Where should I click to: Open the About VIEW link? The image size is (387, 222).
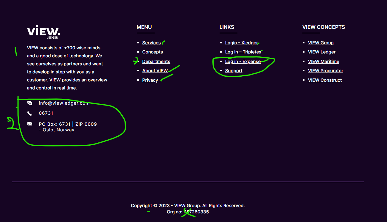[155, 71]
